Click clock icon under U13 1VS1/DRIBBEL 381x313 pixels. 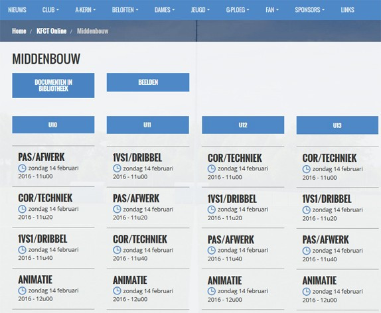click(x=306, y=210)
